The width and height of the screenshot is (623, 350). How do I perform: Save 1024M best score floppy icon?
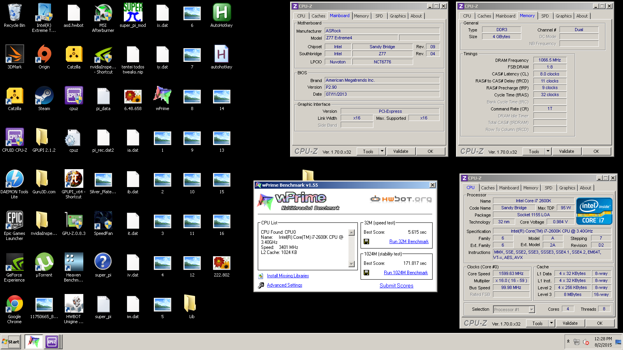point(366,273)
